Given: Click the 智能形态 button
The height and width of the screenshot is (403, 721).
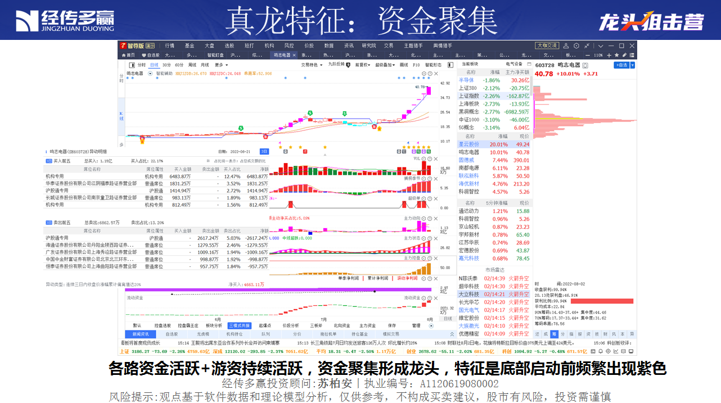Looking at the screenshot, I should coord(433,65).
